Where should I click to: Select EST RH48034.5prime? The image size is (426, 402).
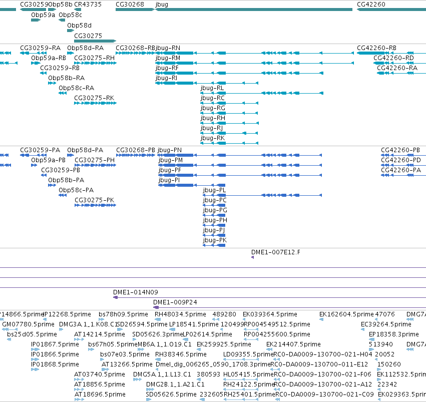180,314
